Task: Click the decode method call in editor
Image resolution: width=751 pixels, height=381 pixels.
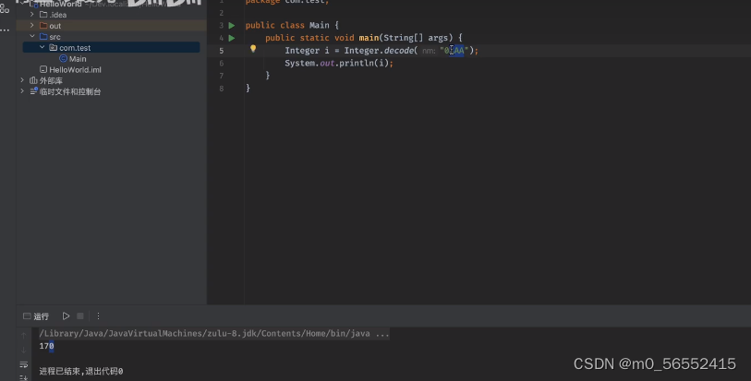Action: pyautogui.click(x=399, y=51)
